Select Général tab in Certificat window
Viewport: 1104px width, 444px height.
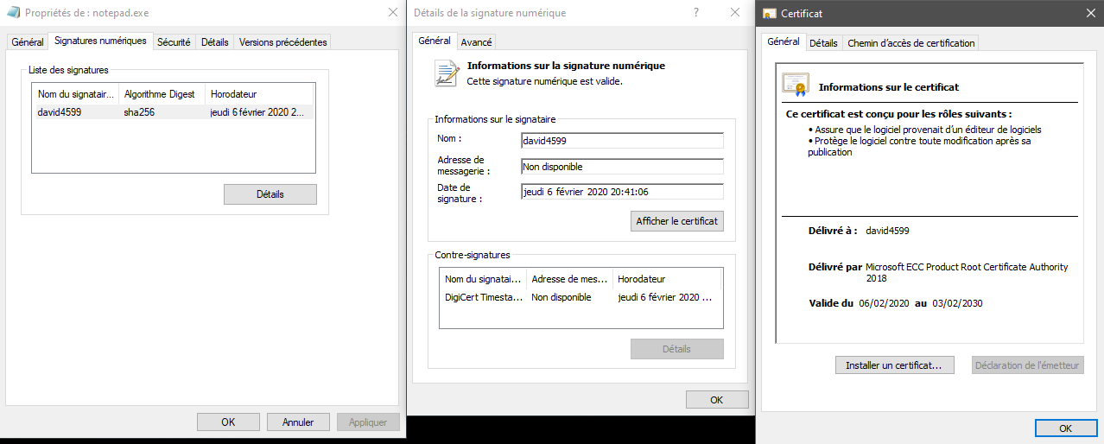point(784,41)
